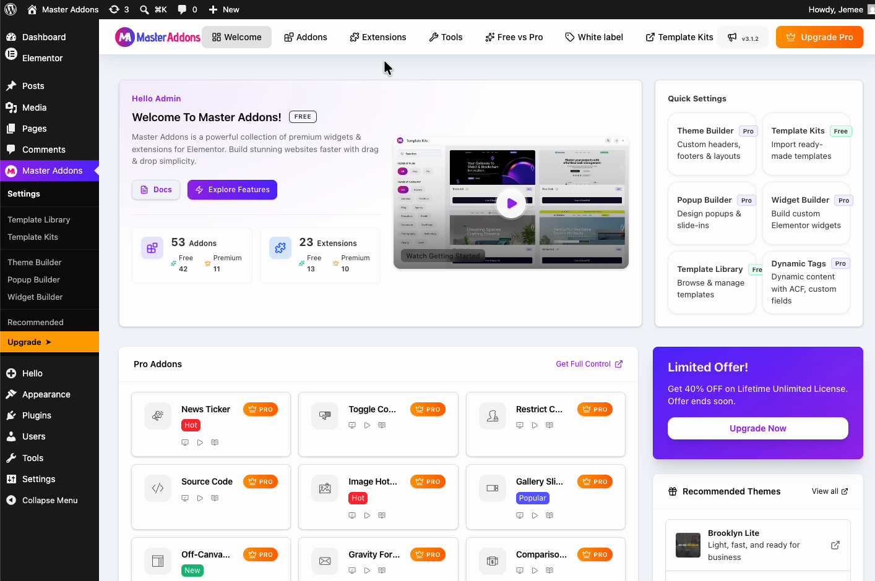Open Restrict Content documentation book icon

[550, 425]
